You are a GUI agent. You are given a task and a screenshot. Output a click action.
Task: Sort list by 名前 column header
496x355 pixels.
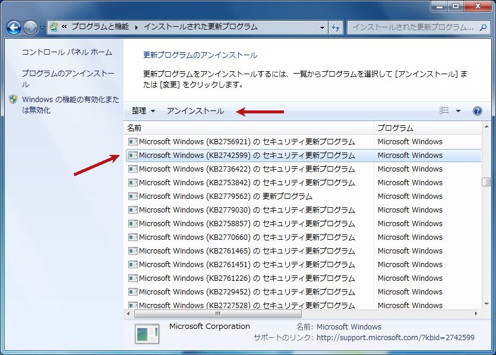(x=249, y=128)
